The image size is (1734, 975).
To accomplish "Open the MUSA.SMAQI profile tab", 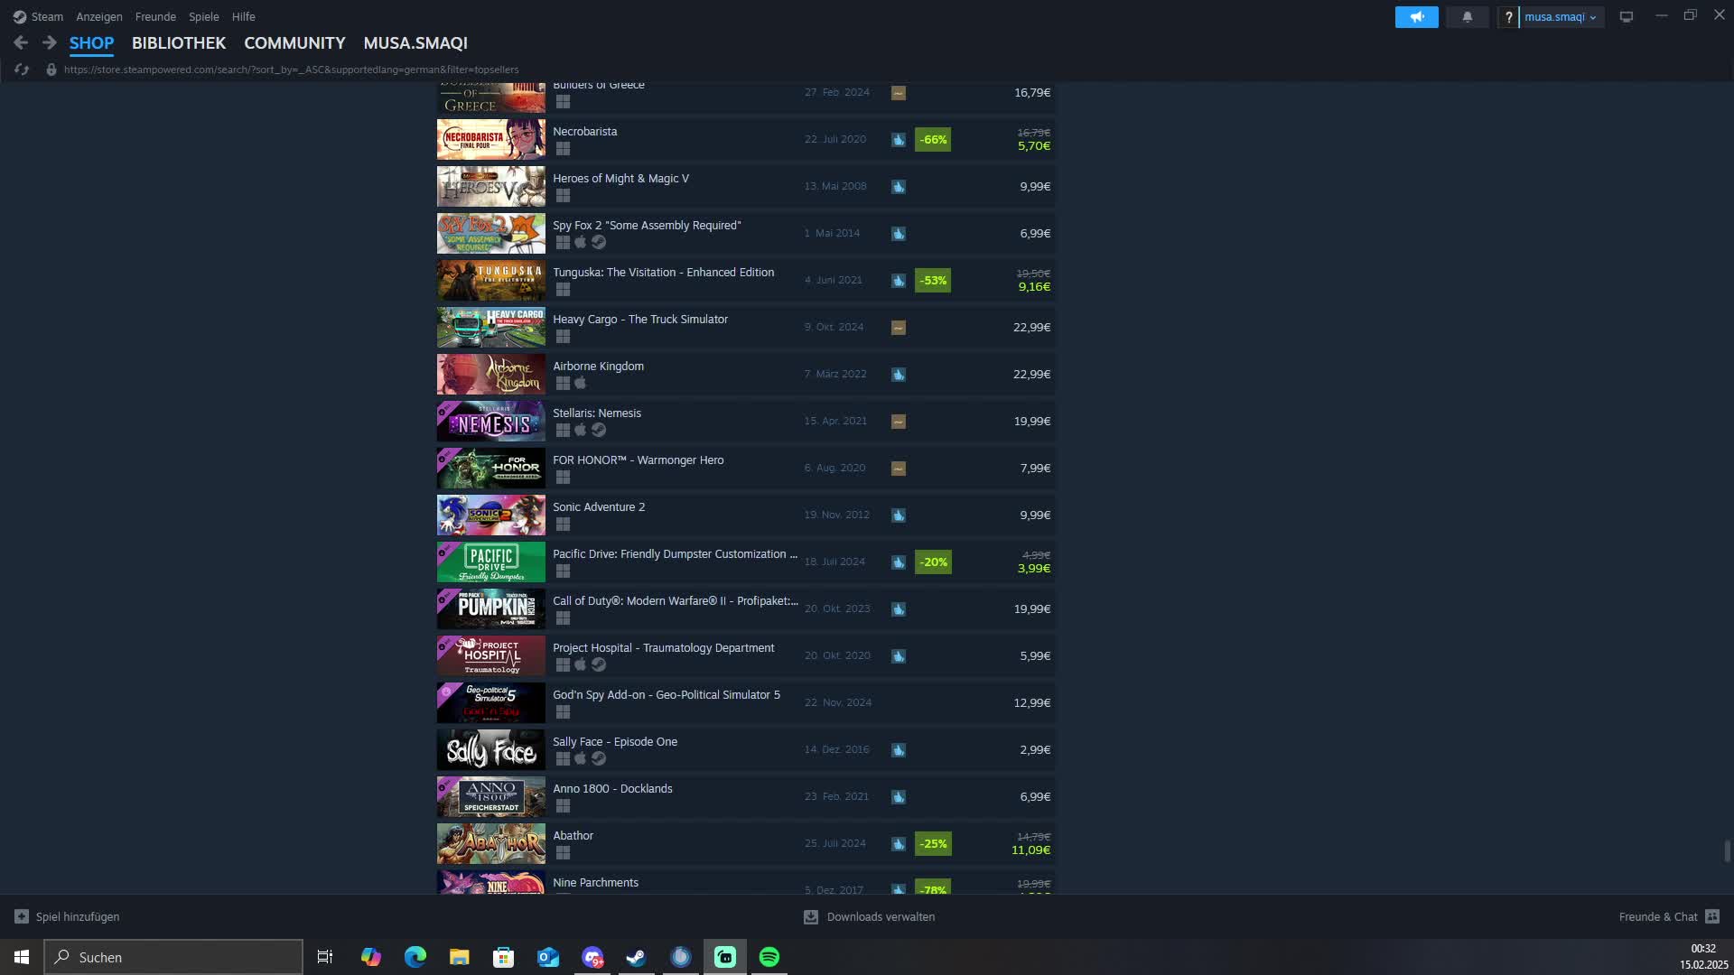I will [415, 43].
